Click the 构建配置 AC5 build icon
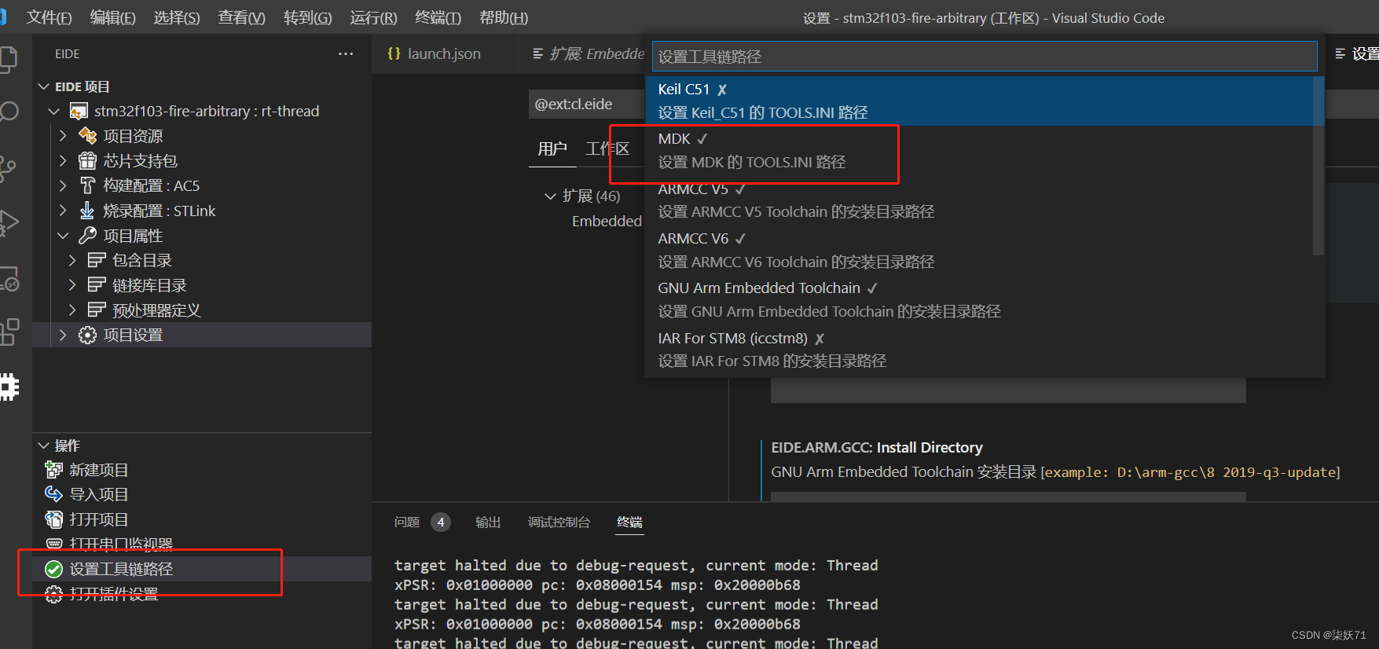 [87, 185]
